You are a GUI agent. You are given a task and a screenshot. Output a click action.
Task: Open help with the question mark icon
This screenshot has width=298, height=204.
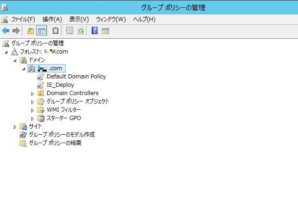click(94, 31)
